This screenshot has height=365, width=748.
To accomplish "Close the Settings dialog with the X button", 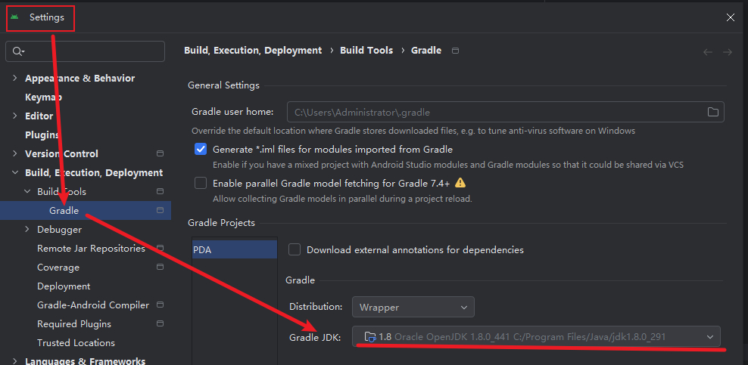I will (731, 17).
